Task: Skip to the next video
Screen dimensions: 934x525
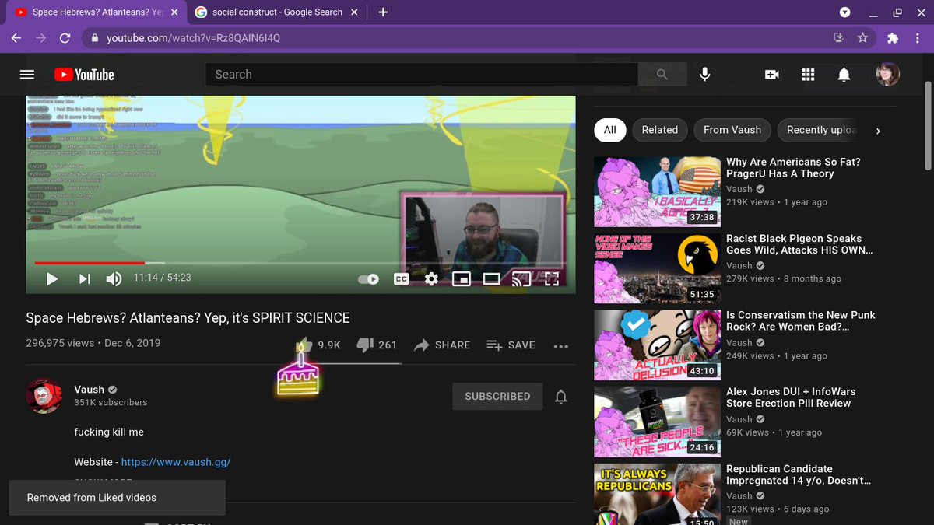Action: point(85,278)
